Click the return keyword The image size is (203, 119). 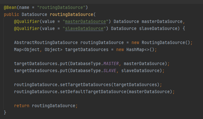click(x=22, y=106)
